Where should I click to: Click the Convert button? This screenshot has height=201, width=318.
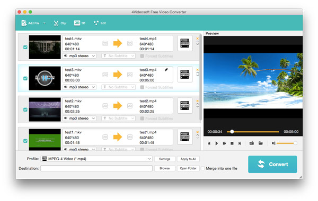pos(272,164)
